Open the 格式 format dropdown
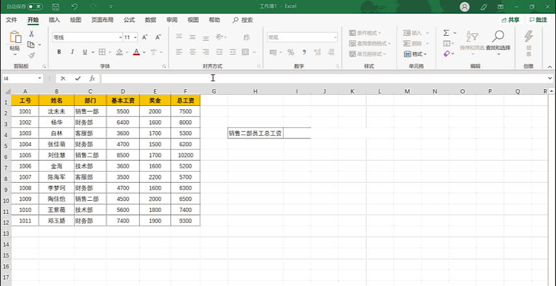 (x=415, y=54)
